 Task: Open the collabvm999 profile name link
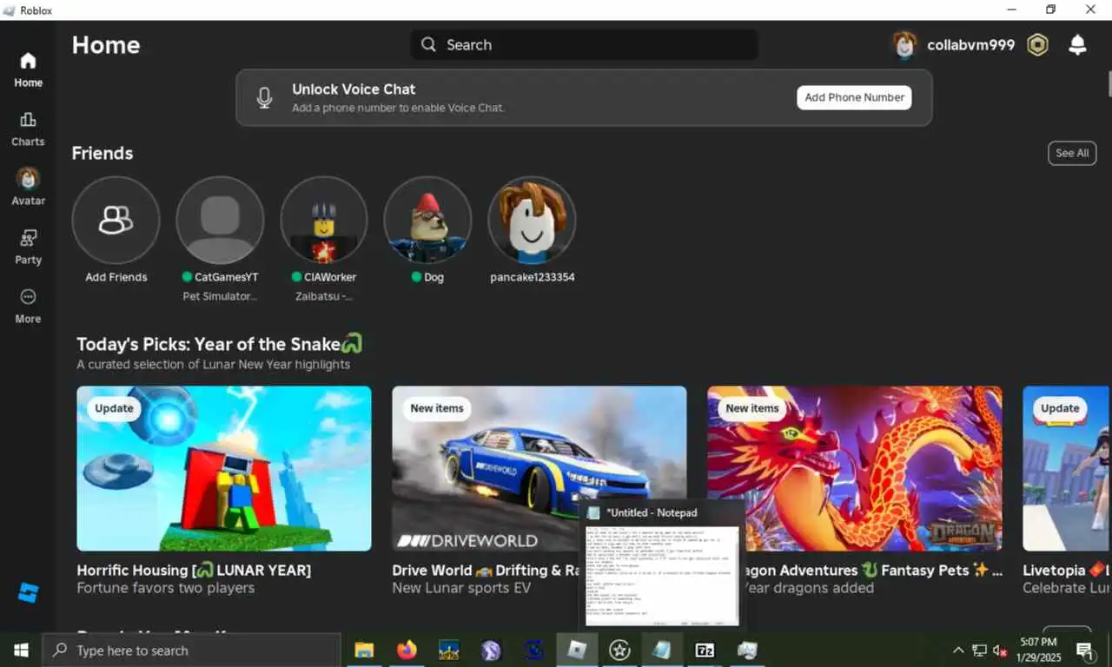[970, 45]
